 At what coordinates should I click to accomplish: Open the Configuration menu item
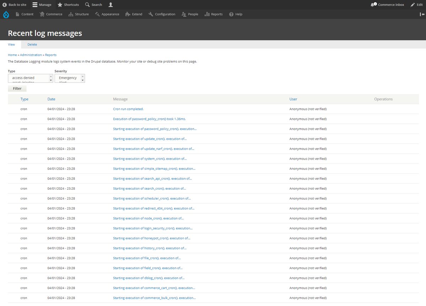tap(165, 14)
